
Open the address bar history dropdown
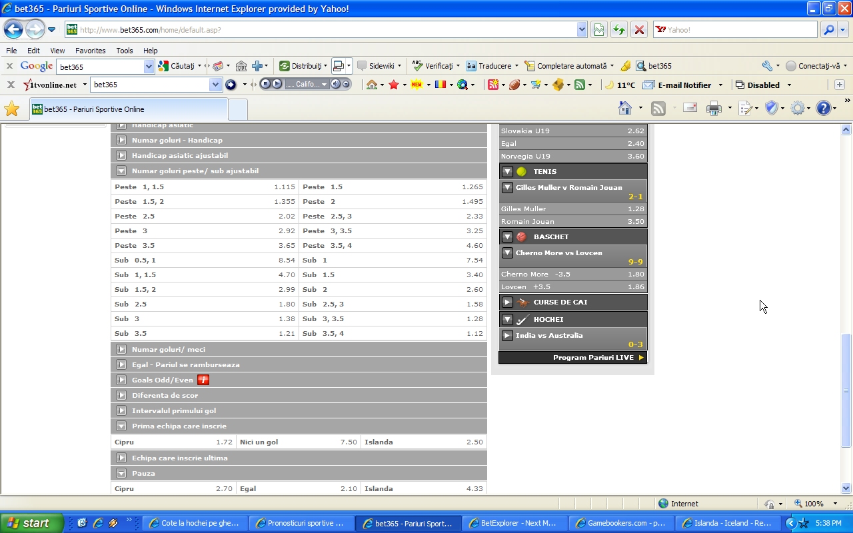tap(582, 29)
